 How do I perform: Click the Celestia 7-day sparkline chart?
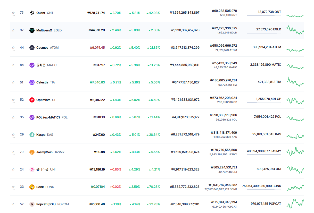295,82
